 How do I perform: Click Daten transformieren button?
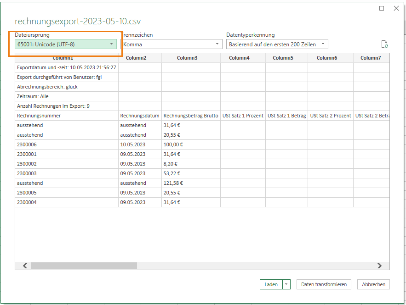[324, 284]
